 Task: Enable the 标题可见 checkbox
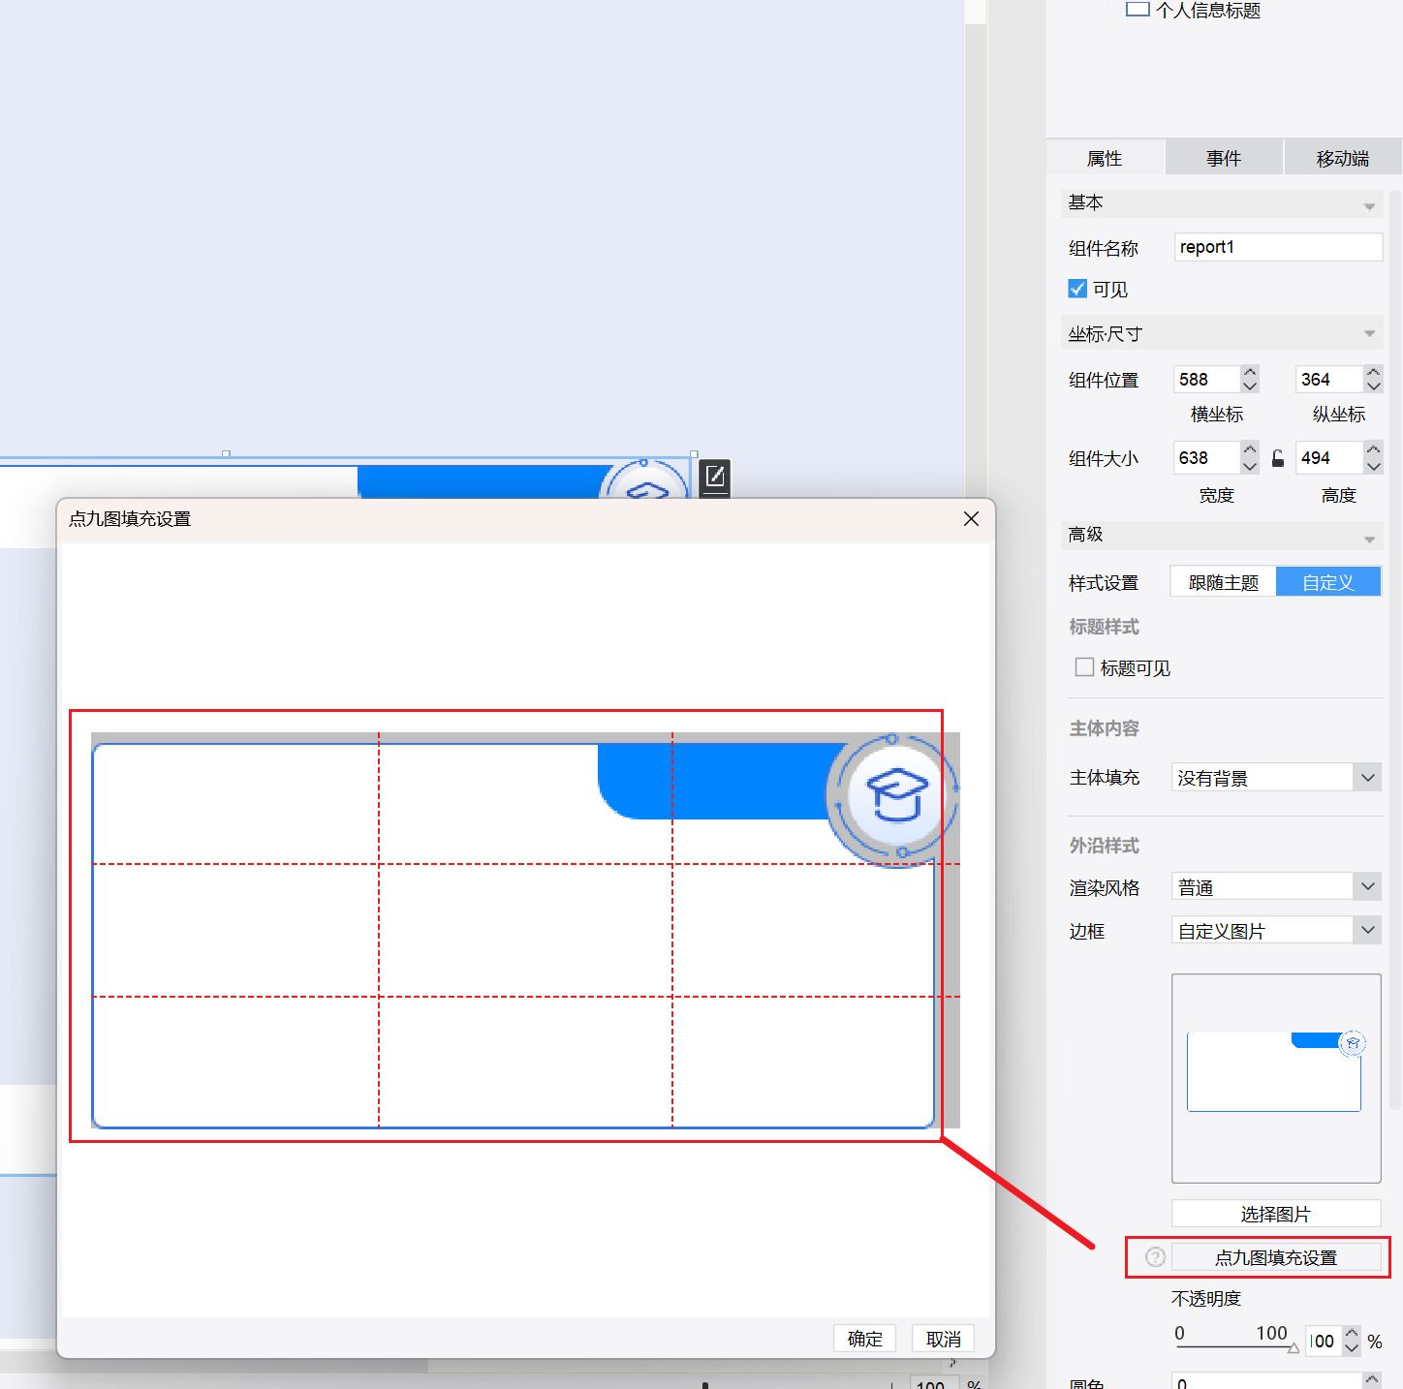pos(1084,667)
